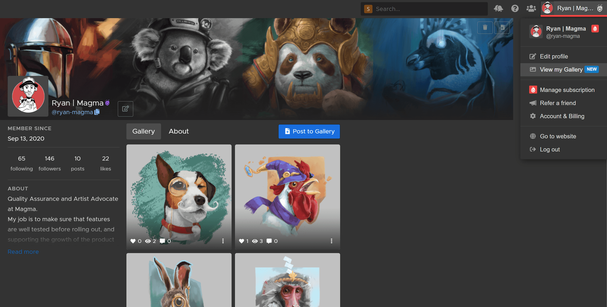Like the wizard rooster post with the heart
This screenshot has height=307, width=607.
241,241
